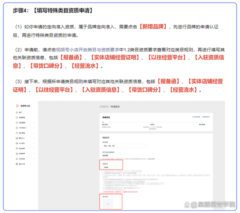This screenshot has height=213, width=240.
Task: Click the 视频号小店 shop logo icon
Action: [x=17, y=106]
